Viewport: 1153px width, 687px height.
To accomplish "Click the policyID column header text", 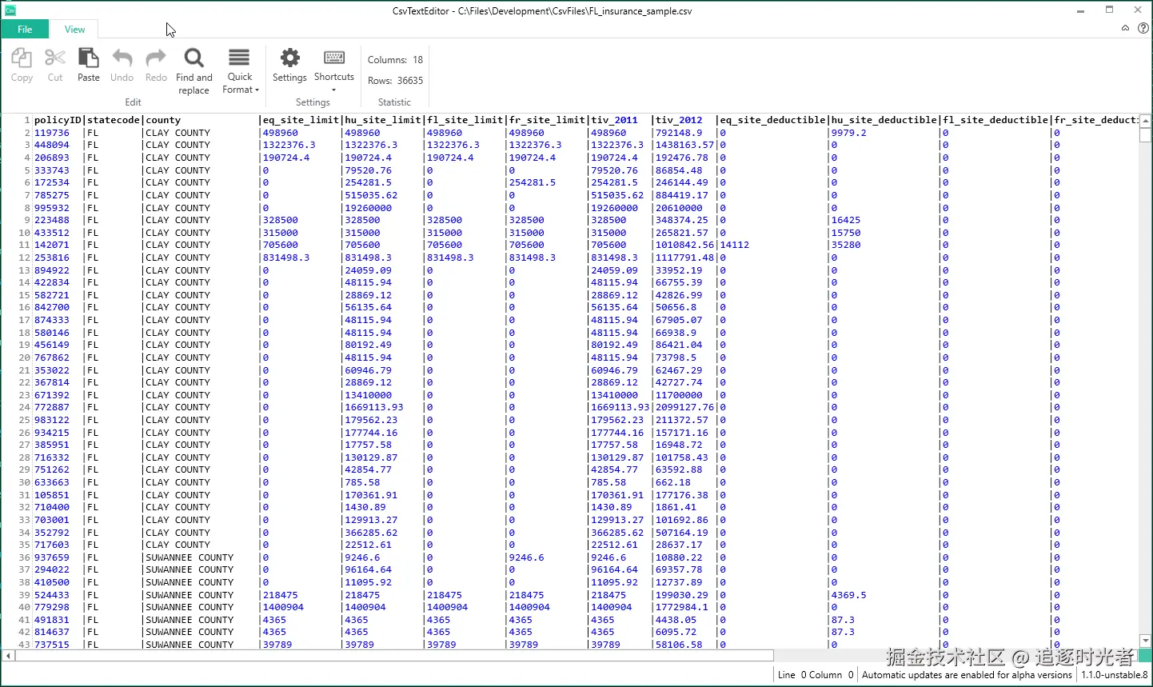I will pyautogui.click(x=58, y=120).
